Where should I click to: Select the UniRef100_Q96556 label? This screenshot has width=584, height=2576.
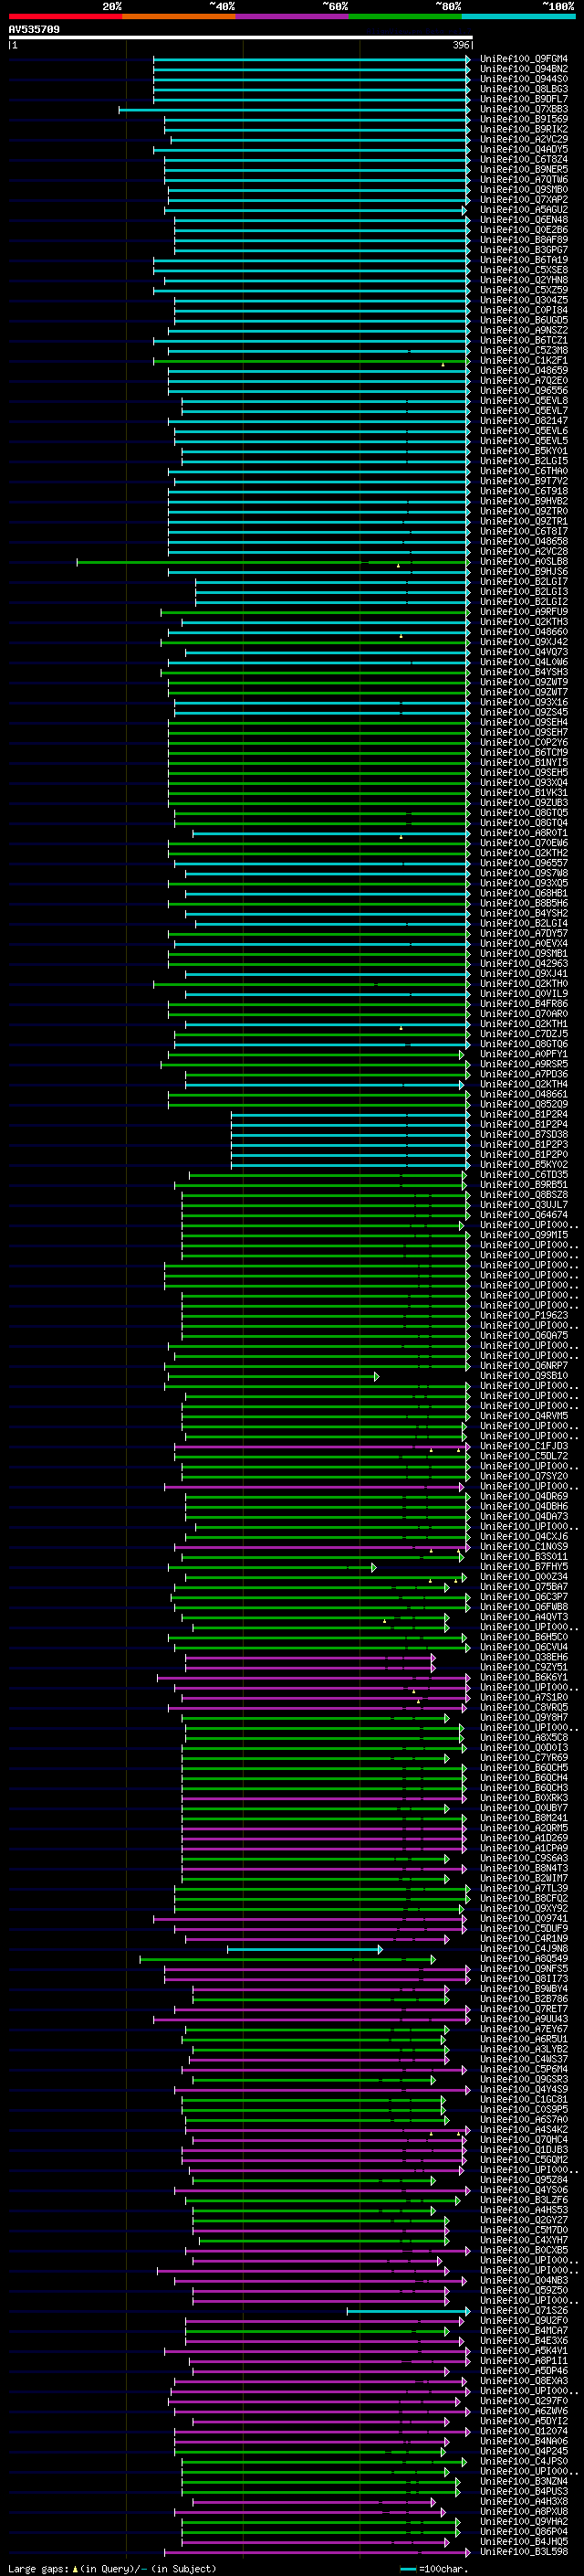pyautogui.click(x=523, y=390)
